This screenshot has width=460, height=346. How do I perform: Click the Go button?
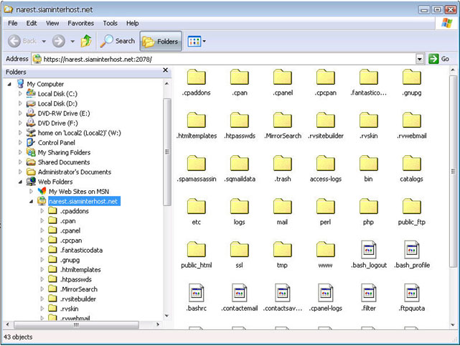(439, 59)
